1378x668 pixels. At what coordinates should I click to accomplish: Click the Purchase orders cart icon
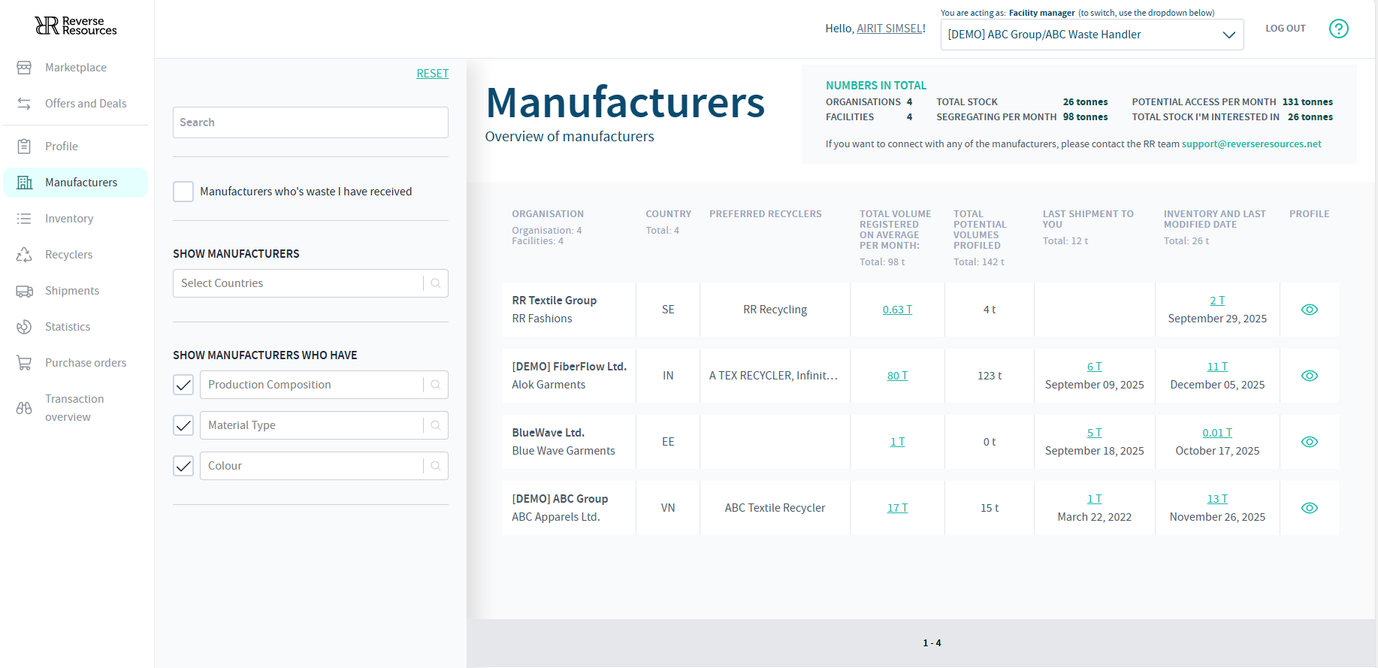(x=24, y=363)
